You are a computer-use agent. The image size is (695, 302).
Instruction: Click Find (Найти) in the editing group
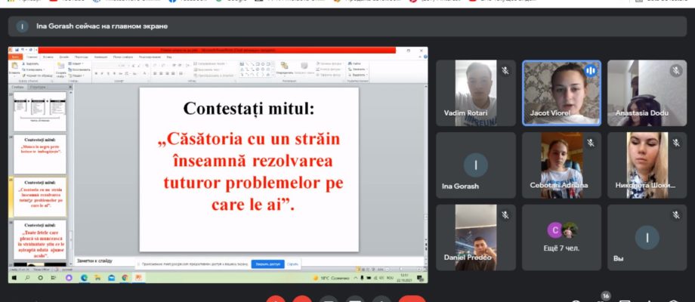click(x=354, y=63)
